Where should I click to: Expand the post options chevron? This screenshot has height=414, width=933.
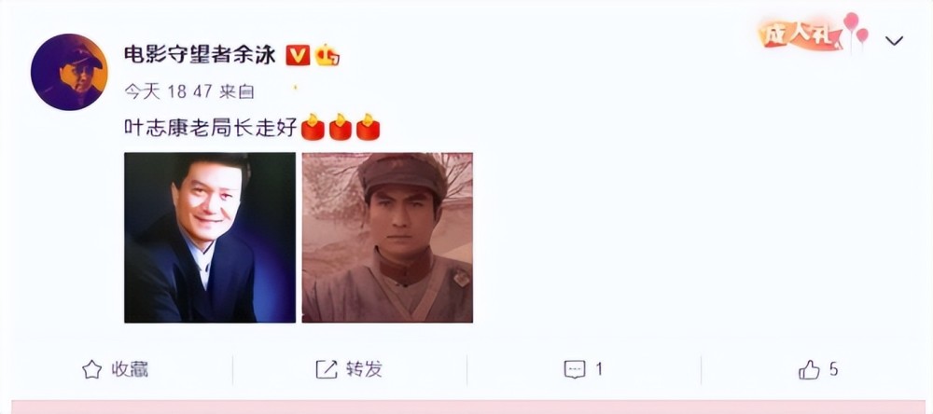coord(894,40)
